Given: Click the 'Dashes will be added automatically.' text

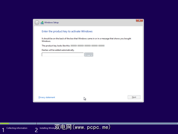Looking at the screenshot, I should point(58,50).
